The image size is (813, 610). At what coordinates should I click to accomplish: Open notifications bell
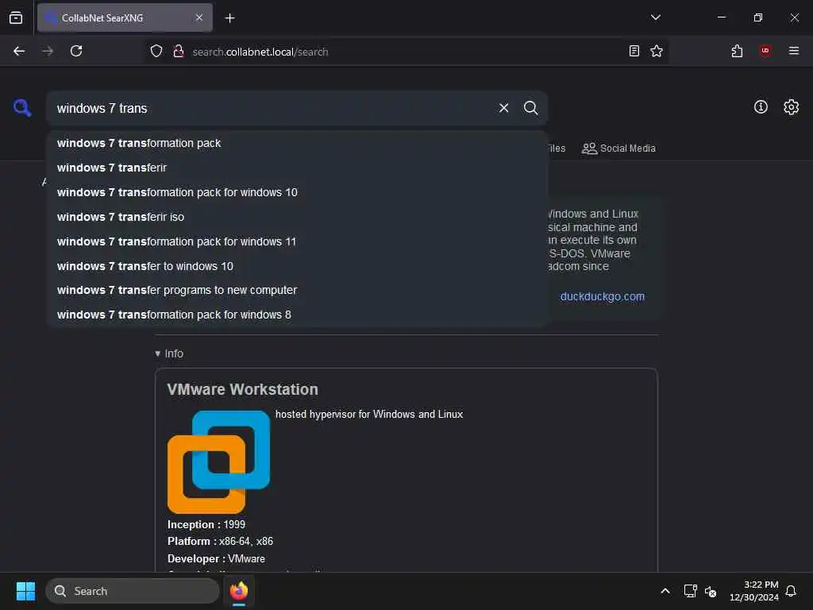791,591
